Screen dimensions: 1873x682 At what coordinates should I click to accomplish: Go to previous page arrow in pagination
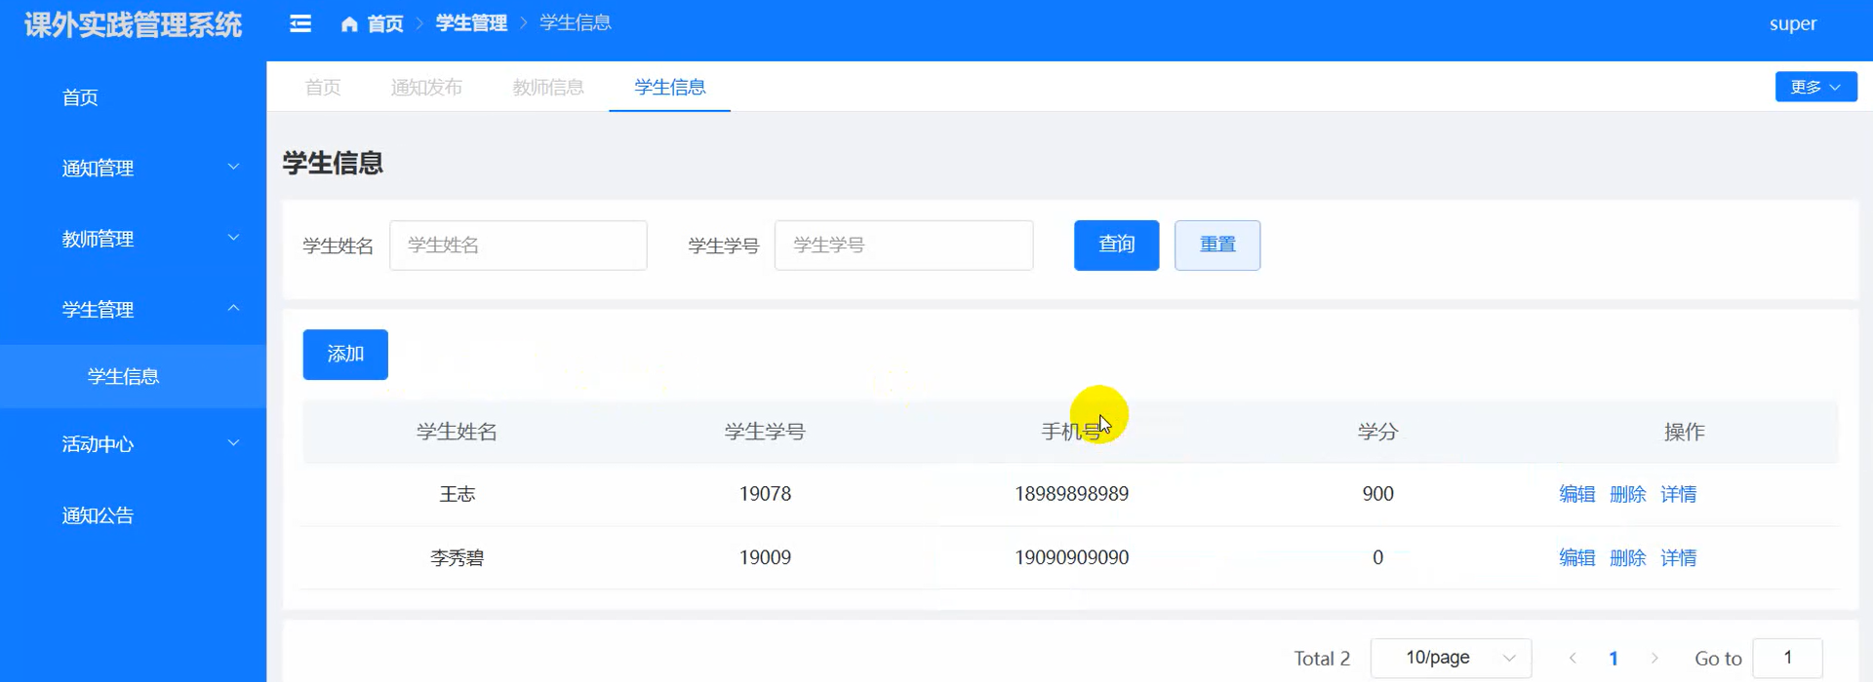point(1573,659)
